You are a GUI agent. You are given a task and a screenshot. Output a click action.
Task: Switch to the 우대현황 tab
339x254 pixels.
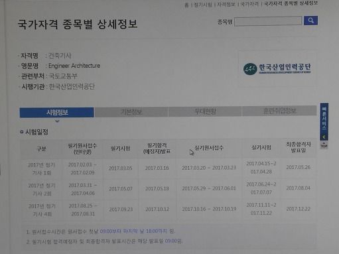(205, 111)
